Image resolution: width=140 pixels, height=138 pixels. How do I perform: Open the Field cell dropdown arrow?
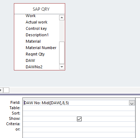pos(132,103)
